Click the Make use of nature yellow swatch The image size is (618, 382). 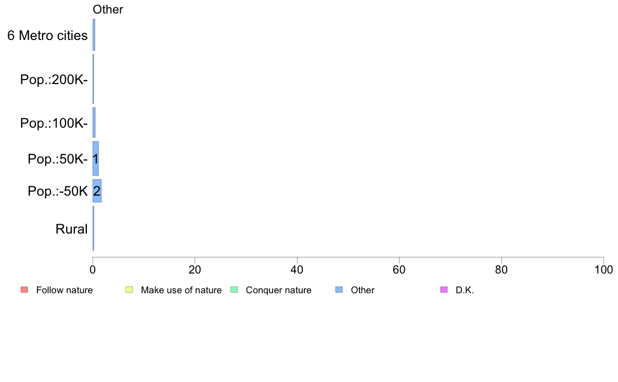(129, 290)
